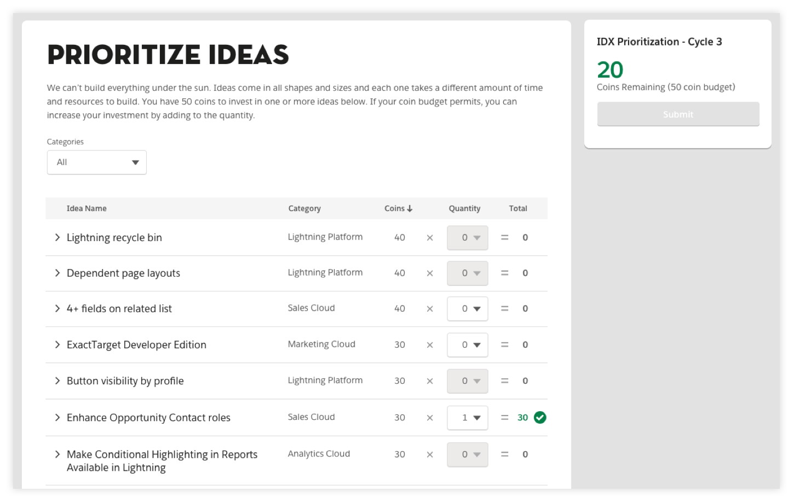794x503 pixels.
Task: Open quantity dropdown for Lightning recycle bin
Action: [x=468, y=238]
